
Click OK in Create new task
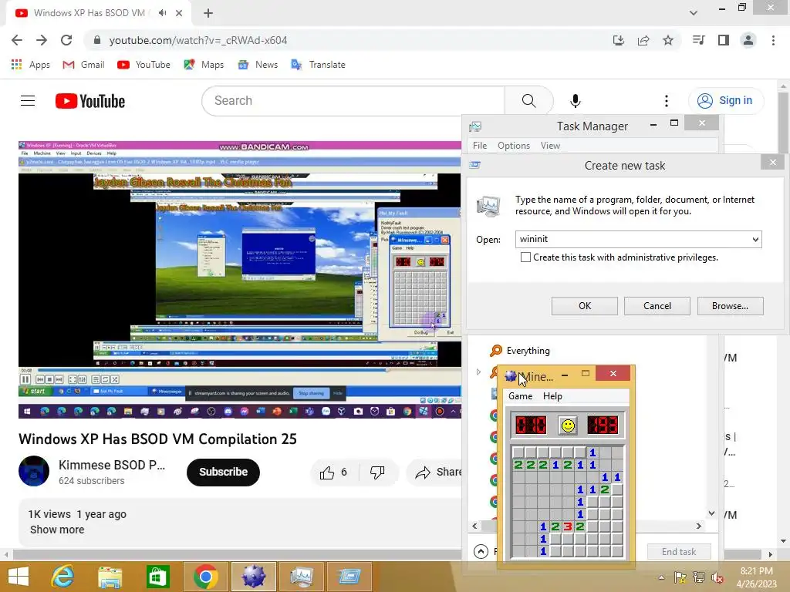pyautogui.click(x=585, y=305)
